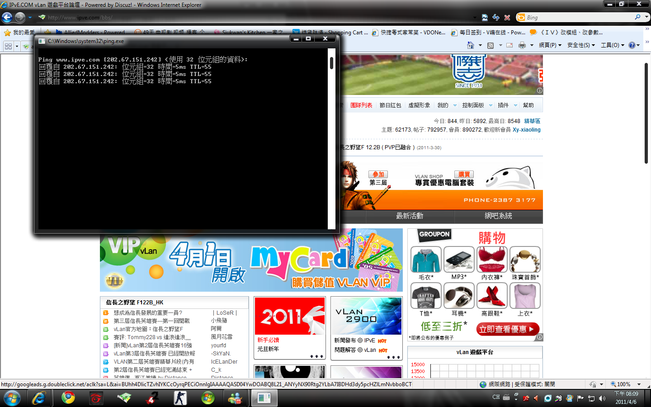Open the 節日紅包 menu item
The image size is (651, 407).
(x=390, y=105)
